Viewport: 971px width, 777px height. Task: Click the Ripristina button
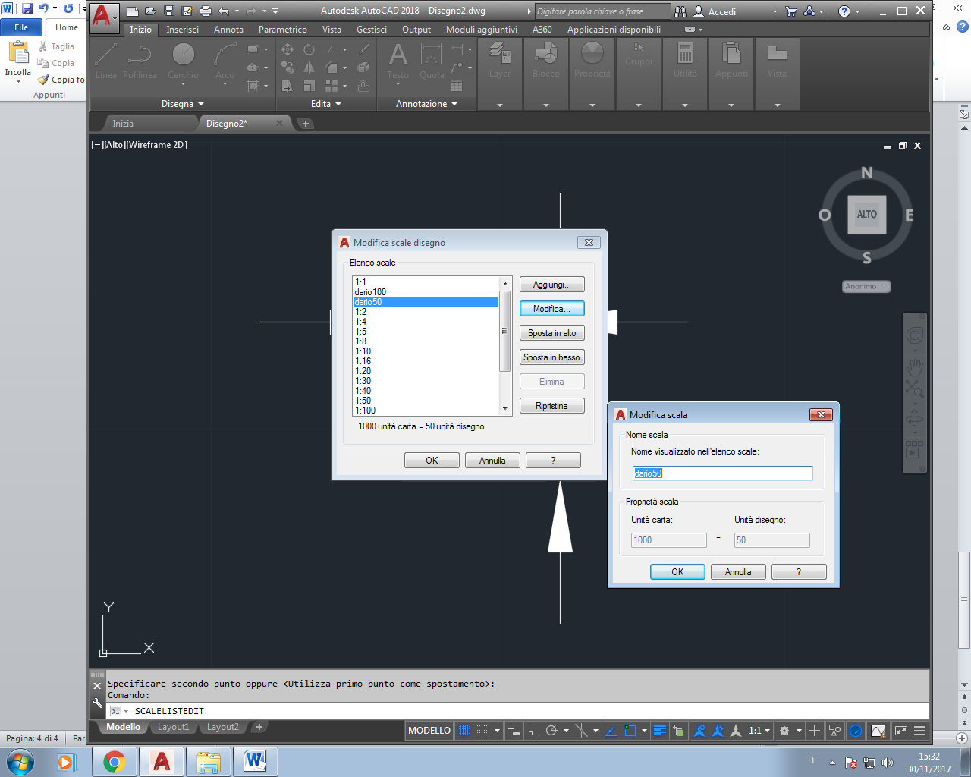click(552, 406)
